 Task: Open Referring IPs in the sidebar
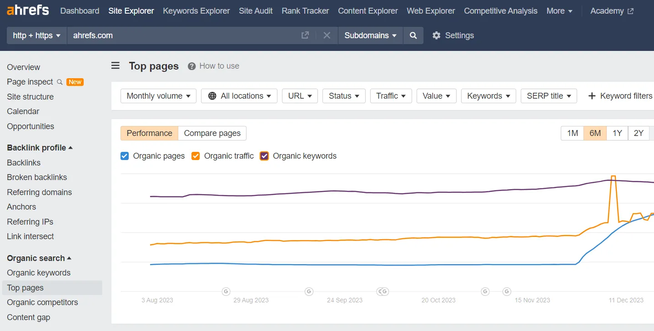30,222
